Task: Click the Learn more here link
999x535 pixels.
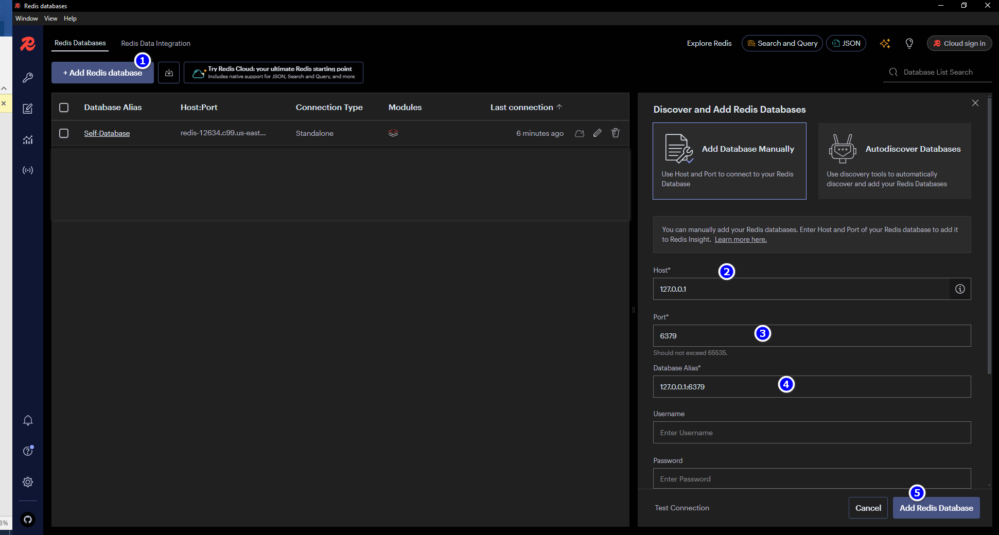Action: (x=740, y=239)
